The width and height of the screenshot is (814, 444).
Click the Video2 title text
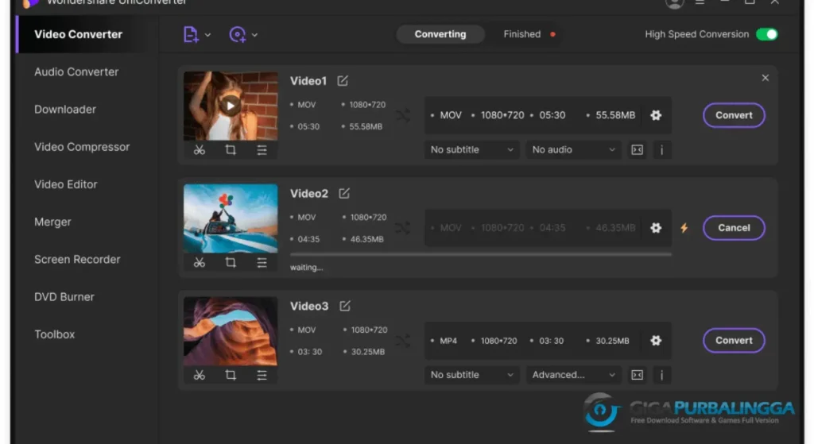pyautogui.click(x=309, y=194)
